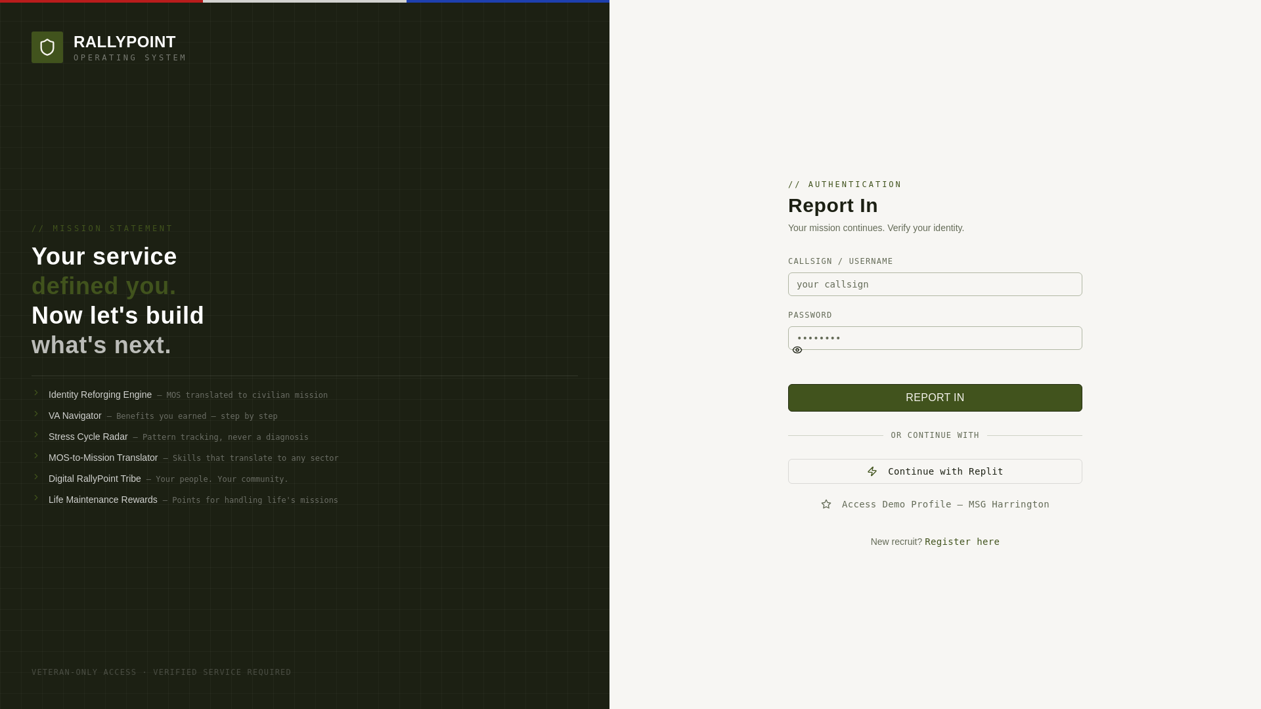Click 'Your mission continues' subtitle text
Screen dimensions: 1261x709
point(876,228)
